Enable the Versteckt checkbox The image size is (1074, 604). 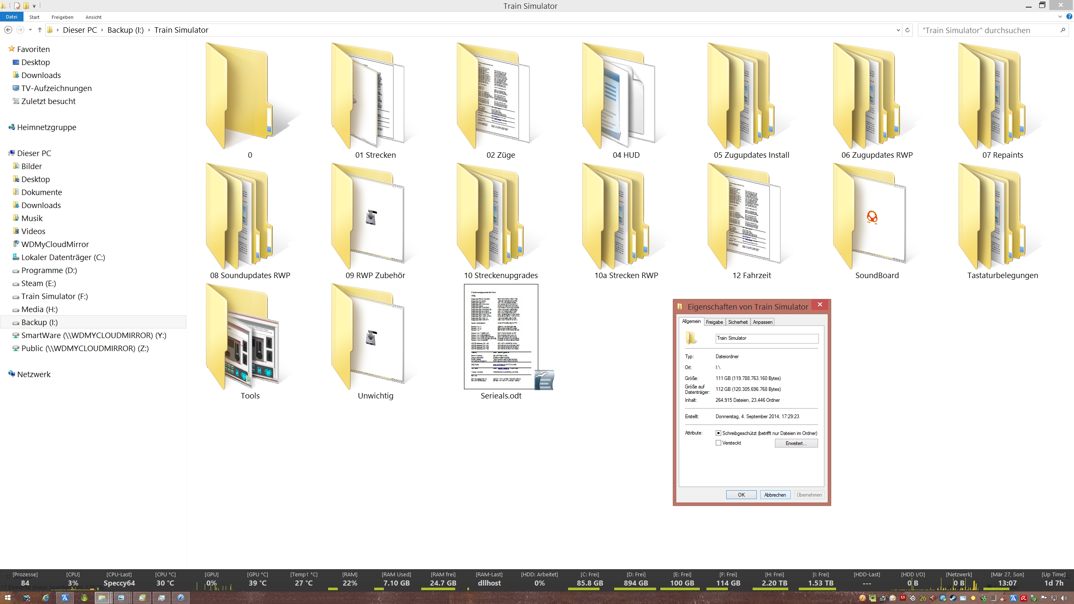(x=719, y=443)
